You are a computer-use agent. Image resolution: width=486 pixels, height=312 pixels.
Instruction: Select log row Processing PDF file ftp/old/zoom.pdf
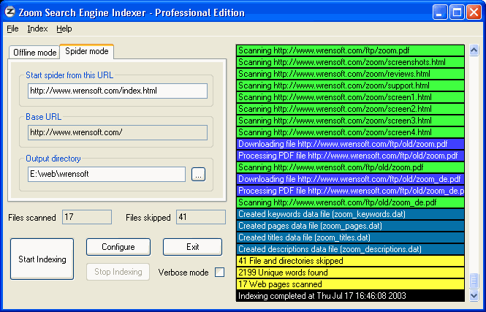(x=350, y=156)
